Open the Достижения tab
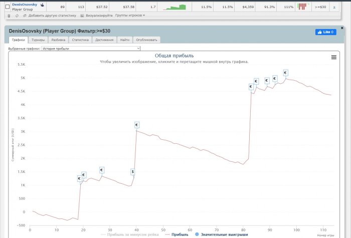Screen dimensions: 351x238 [x=104, y=40]
